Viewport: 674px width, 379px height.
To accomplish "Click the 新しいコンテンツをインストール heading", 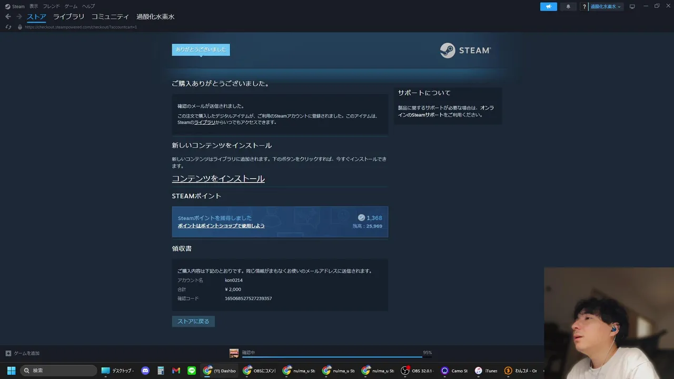I will pyautogui.click(x=222, y=145).
